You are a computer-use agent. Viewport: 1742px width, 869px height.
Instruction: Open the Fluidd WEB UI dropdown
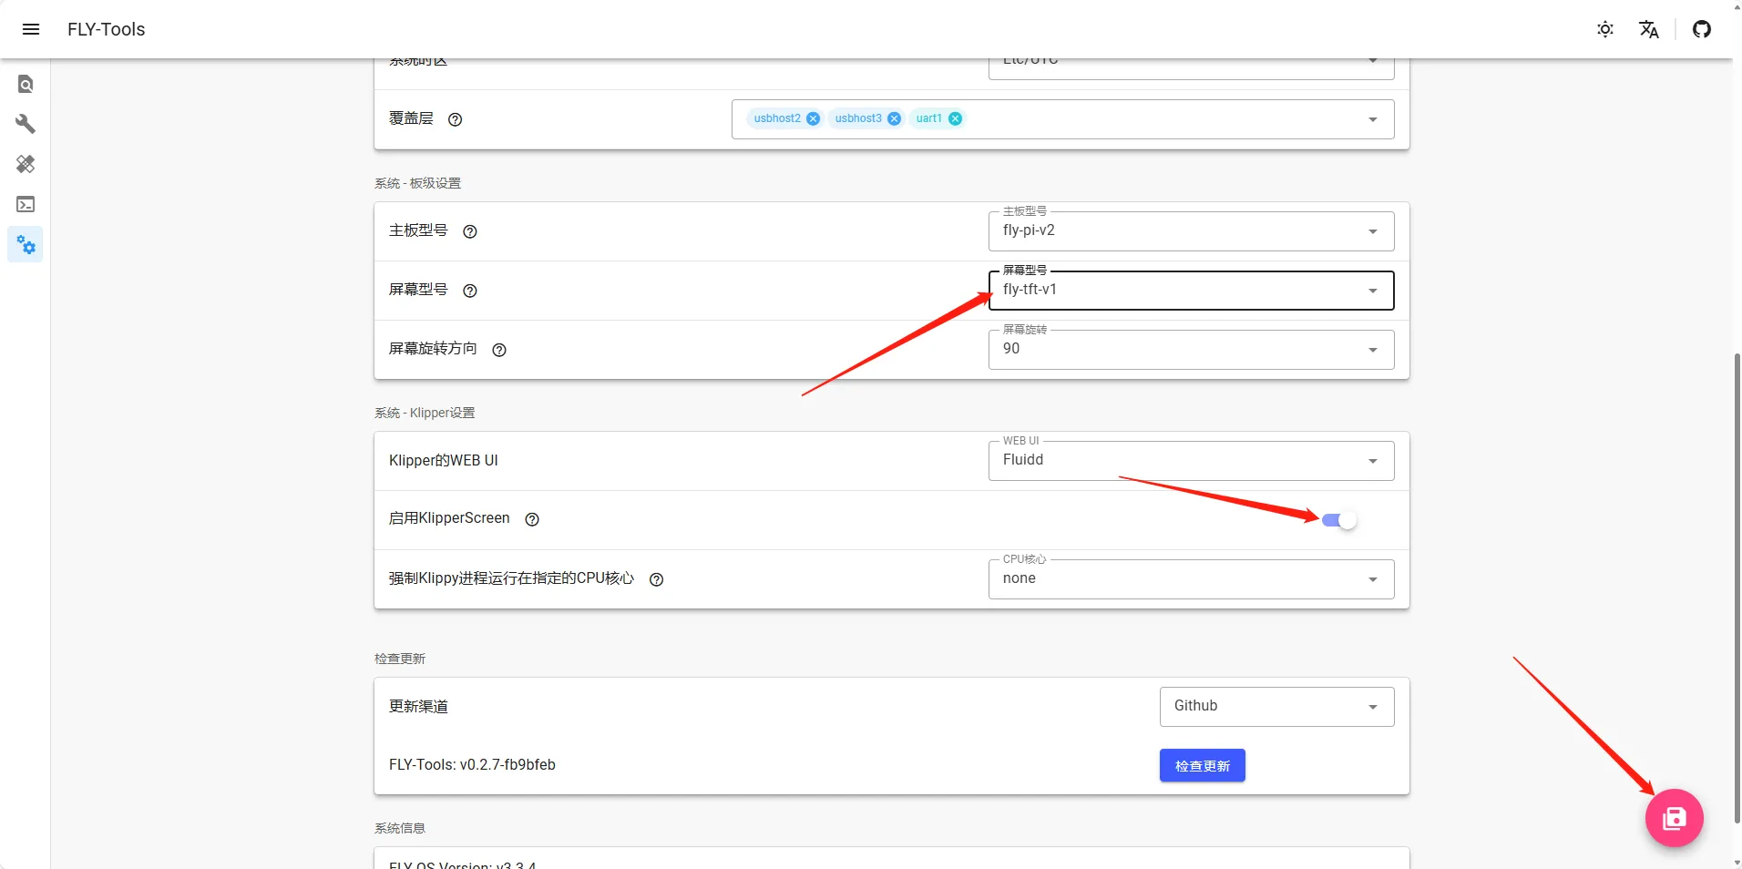(1191, 461)
